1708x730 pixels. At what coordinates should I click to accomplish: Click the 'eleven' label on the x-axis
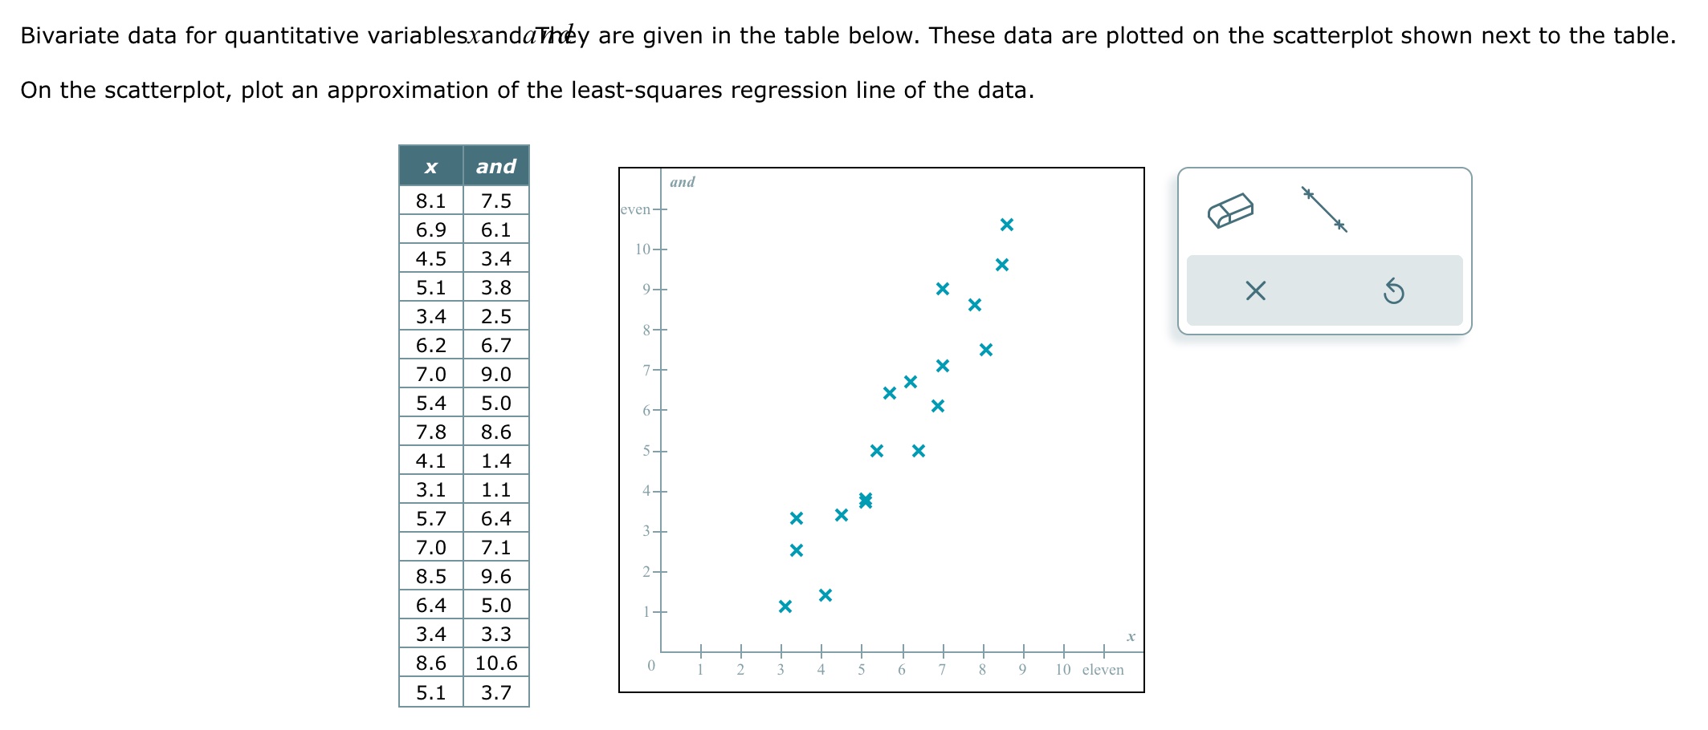[x=1104, y=668]
